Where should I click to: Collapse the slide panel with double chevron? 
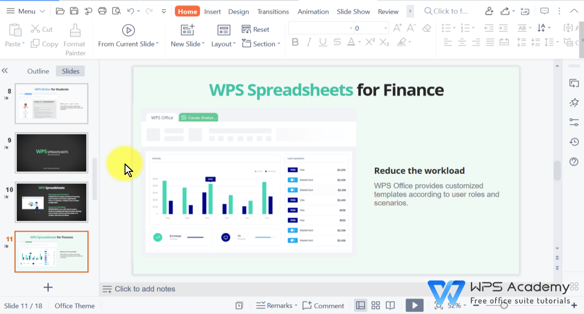point(5,71)
